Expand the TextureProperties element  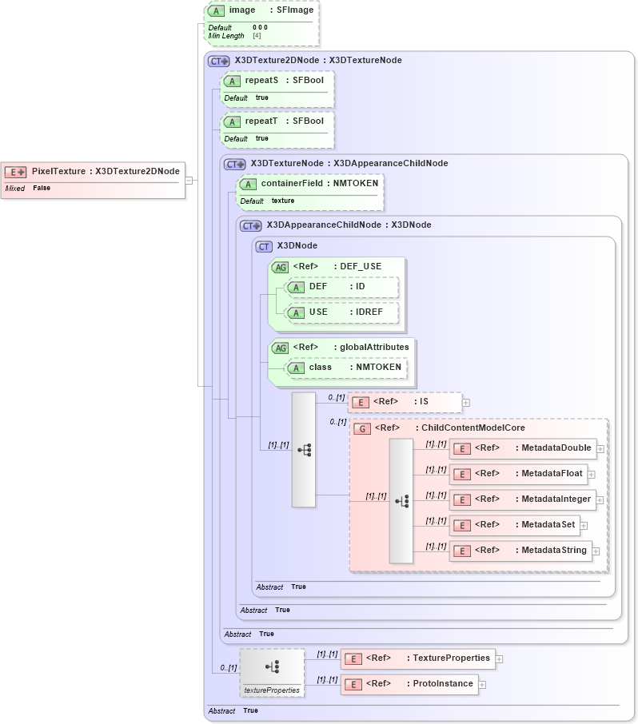[x=499, y=659]
